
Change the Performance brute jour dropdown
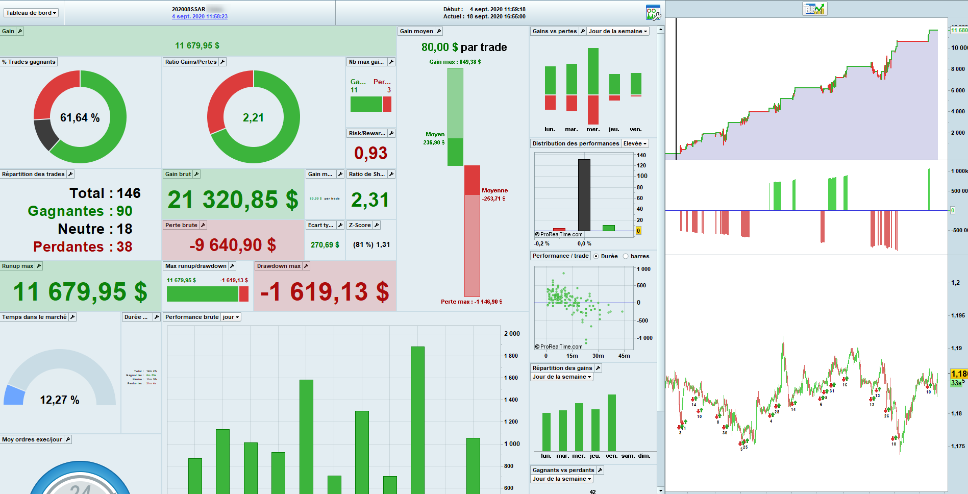(x=231, y=317)
